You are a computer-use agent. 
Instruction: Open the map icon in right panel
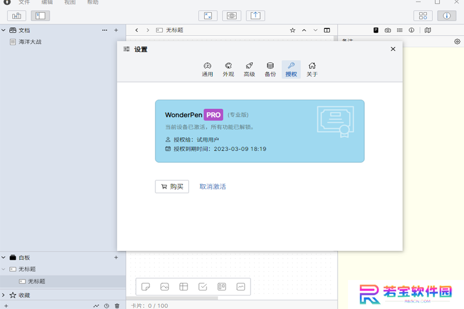pos(427,30)
